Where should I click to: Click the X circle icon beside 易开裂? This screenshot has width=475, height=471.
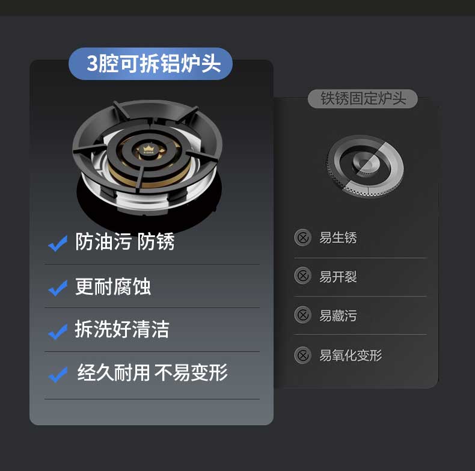tap(302, 276)
